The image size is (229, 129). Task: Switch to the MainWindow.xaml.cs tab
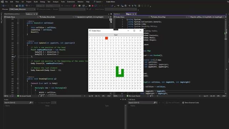pyautogui.click(x=12, y=14)
